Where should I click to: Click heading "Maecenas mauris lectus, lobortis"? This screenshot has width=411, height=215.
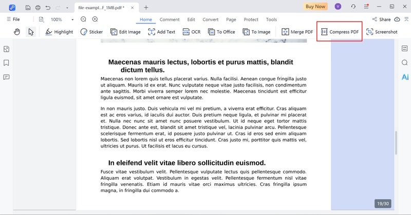tap(200, 66)
